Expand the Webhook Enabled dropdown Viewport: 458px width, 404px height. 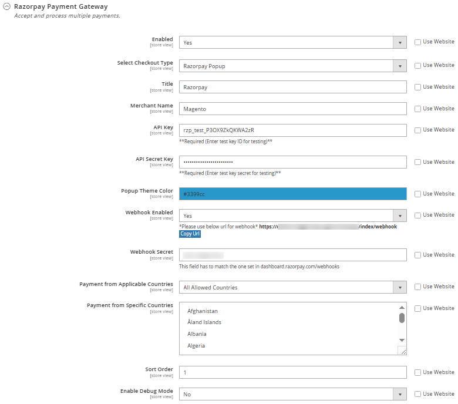coord(292,216)
